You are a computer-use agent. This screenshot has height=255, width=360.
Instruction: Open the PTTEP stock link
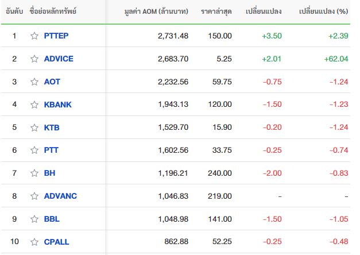click(56, 36)
